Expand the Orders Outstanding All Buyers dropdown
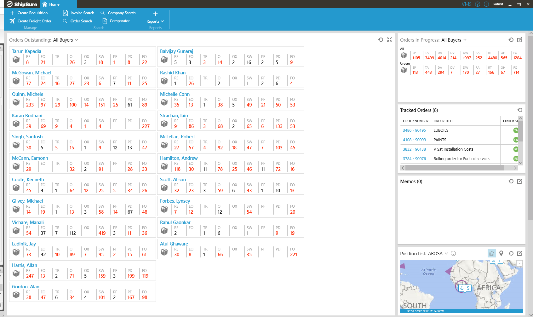The height and width of the screenshot is (317, 533). [77, 40]
